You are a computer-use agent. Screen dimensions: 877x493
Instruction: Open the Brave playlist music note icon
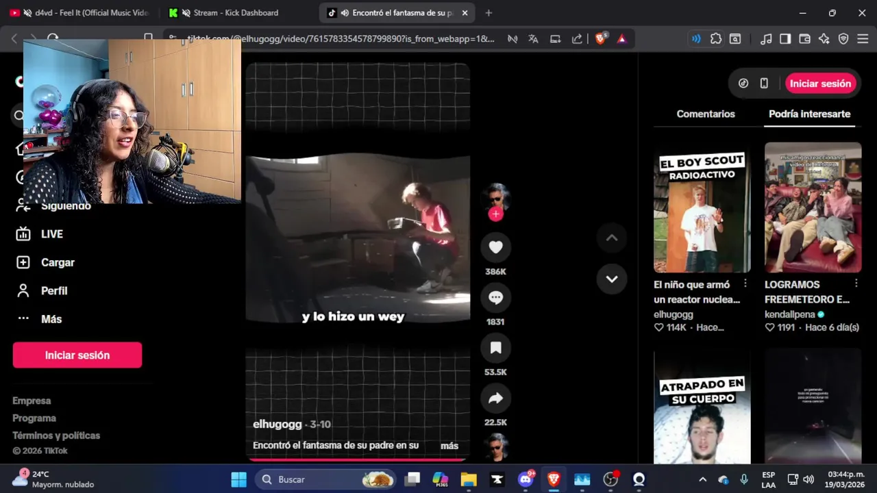(x=766, y=39)
